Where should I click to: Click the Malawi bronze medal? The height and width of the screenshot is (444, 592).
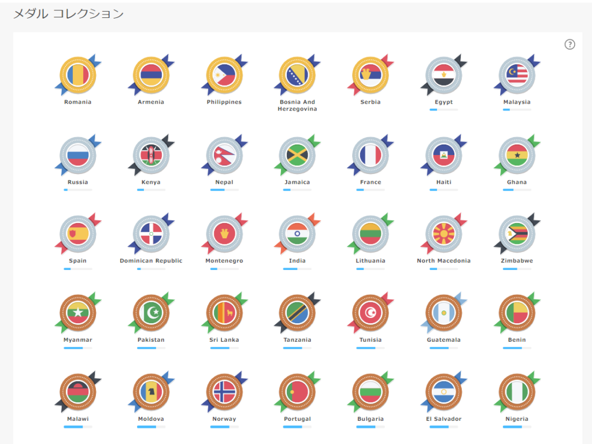pos(78,392)
